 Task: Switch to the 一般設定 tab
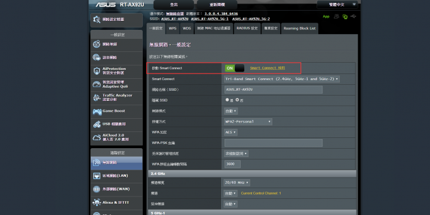tap(156, 29)
